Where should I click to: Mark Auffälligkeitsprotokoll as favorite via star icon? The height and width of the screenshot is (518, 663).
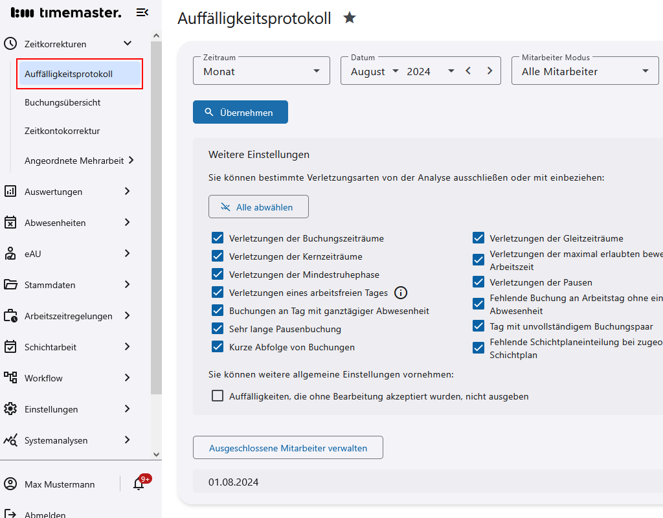[349, 18]
